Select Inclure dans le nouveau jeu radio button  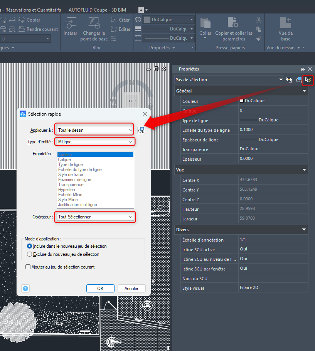(x=30, y=246)
